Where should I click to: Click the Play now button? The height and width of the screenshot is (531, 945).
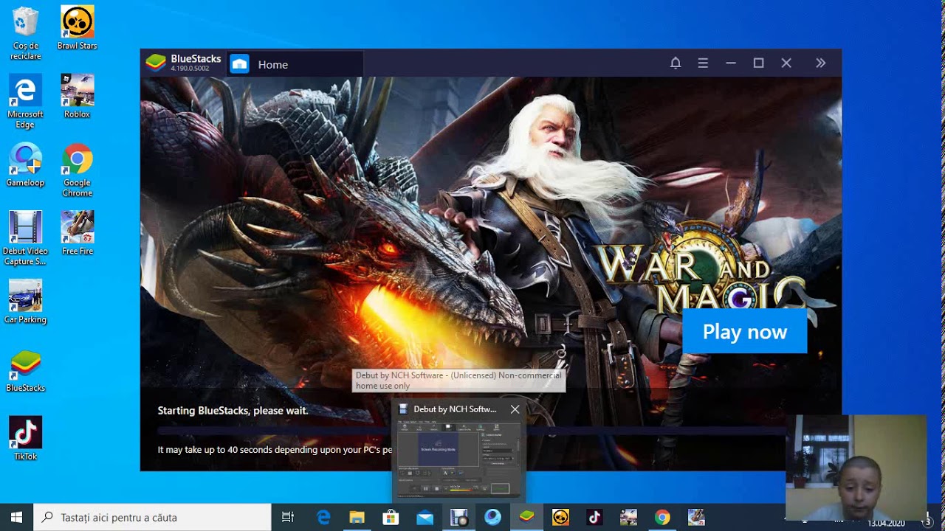744,332
